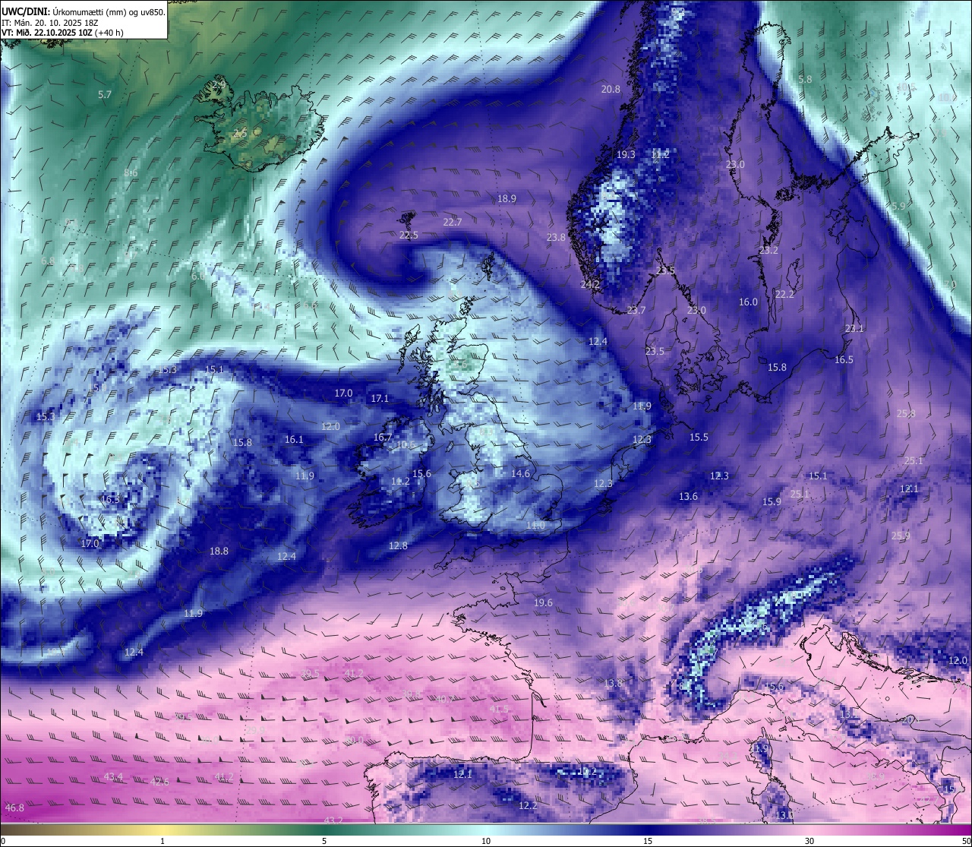This screenshot has height=847, width=972.
Task: Click the 5.8 value in the upper right
Action: (x=805, y=79)
